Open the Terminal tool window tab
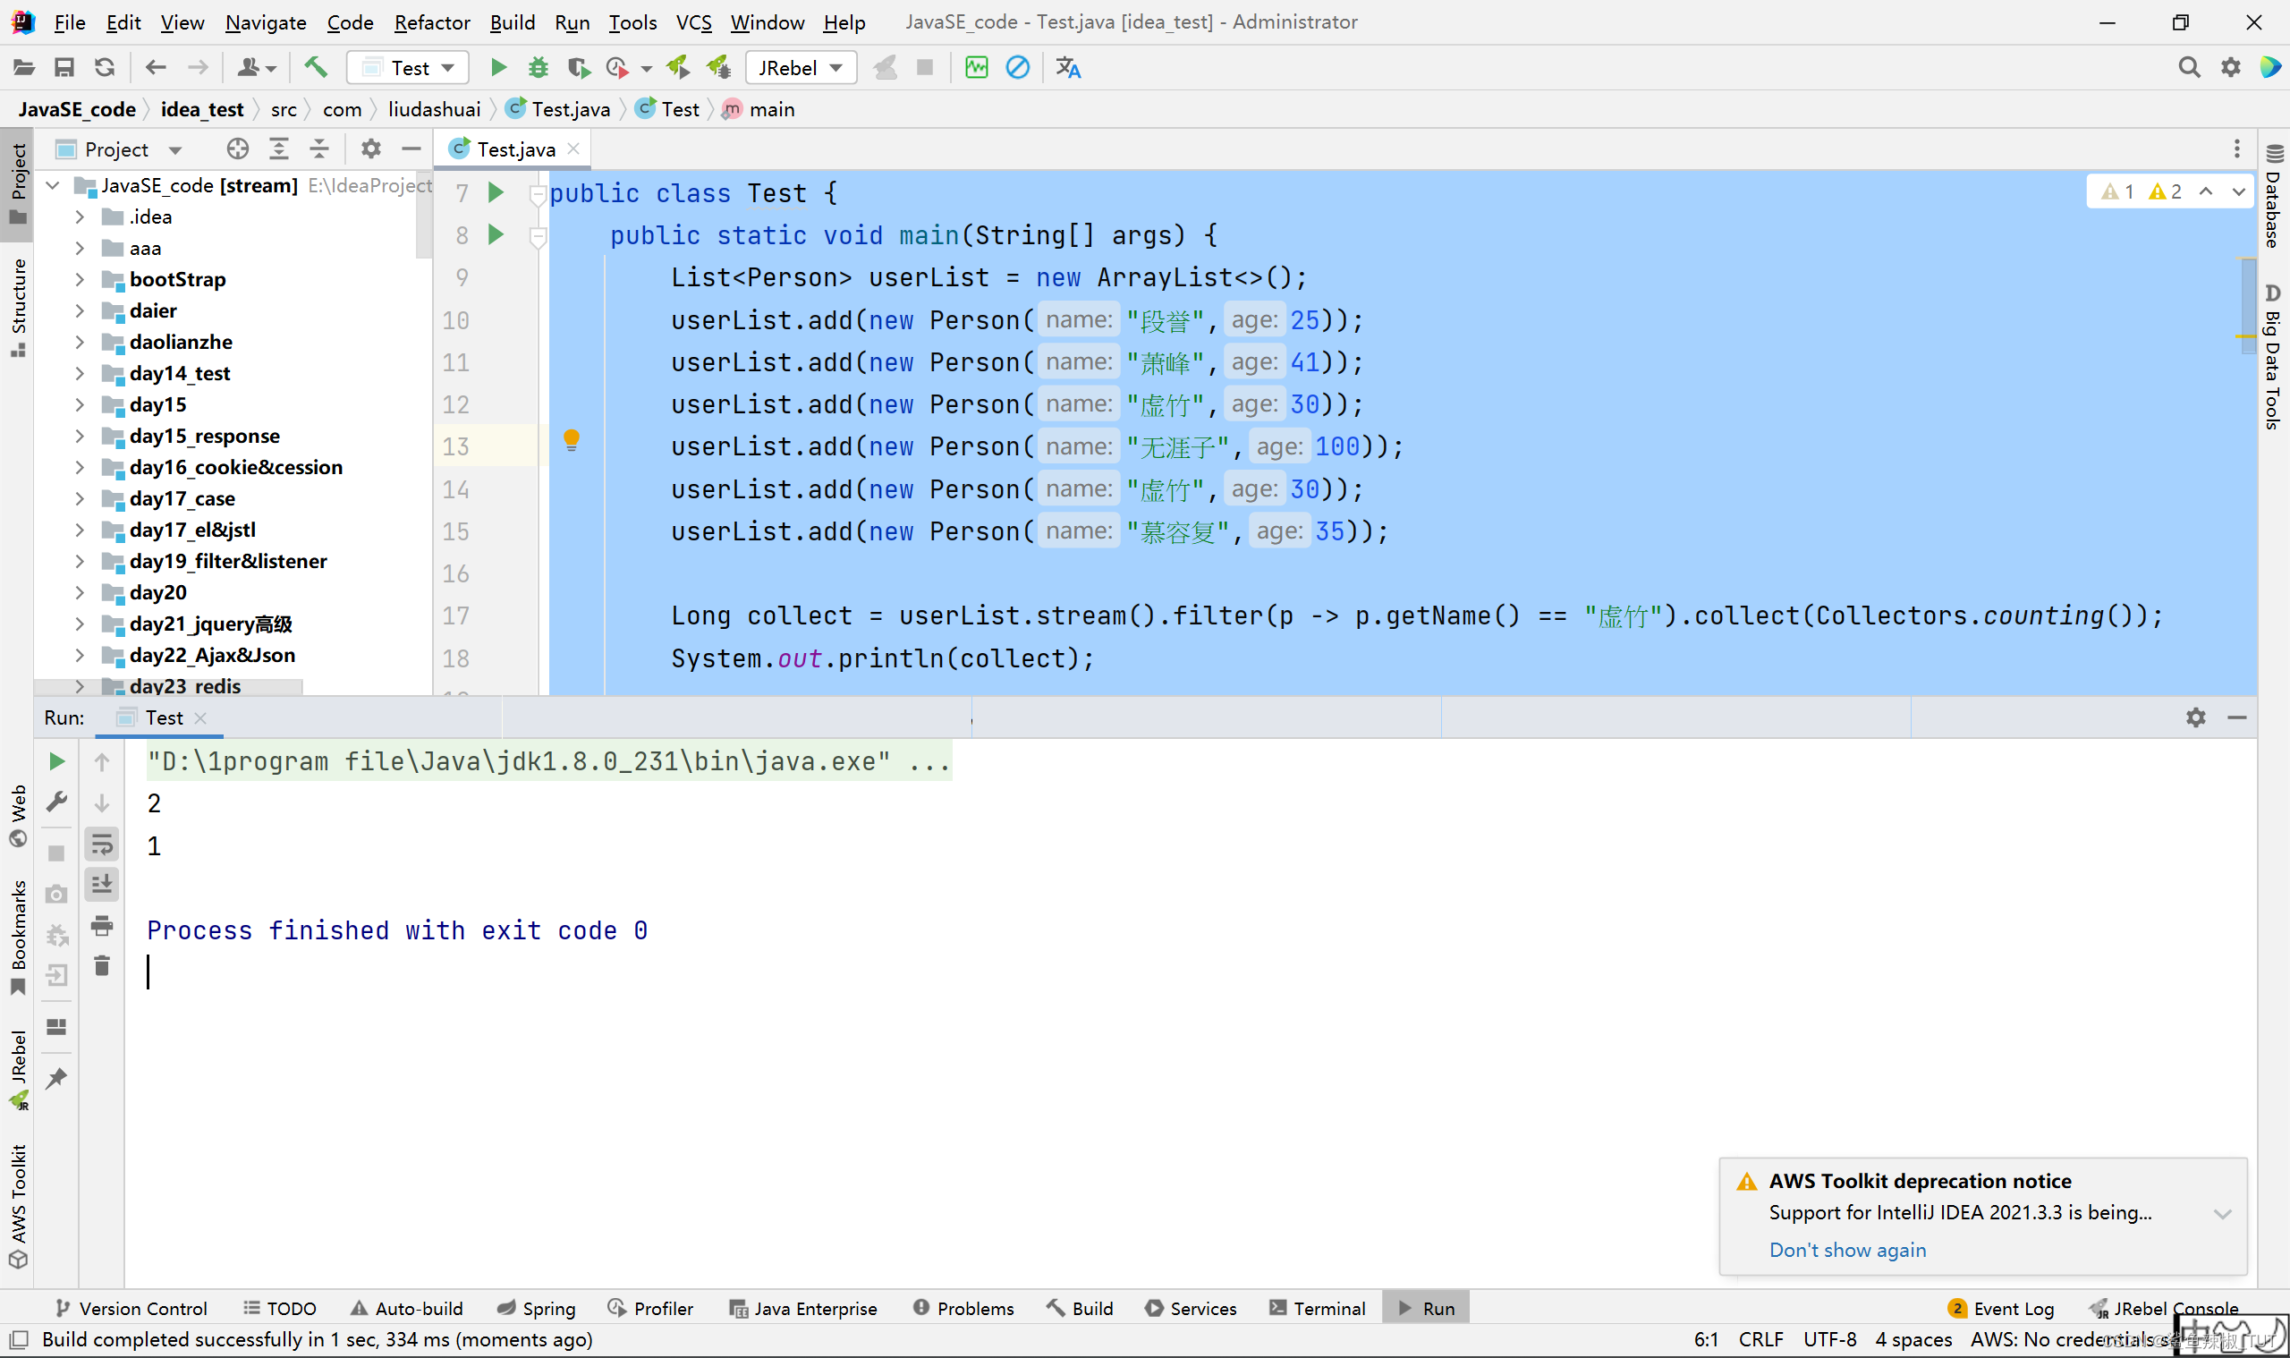This screenshot has width=2290, height=1358. (x=1318, y=1309)
